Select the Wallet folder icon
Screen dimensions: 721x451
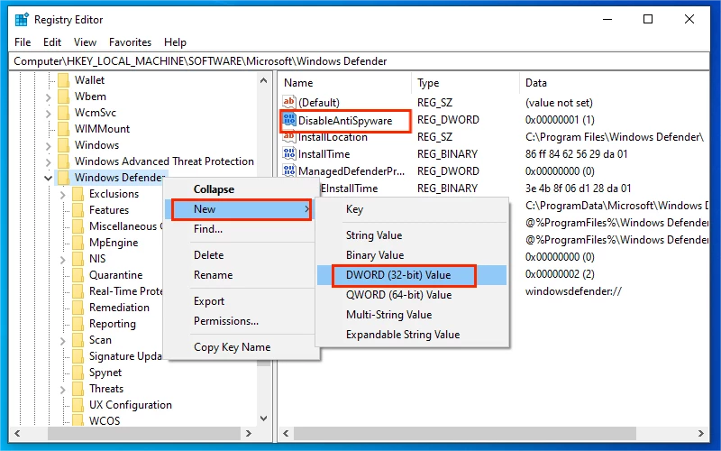click(63, 80)
